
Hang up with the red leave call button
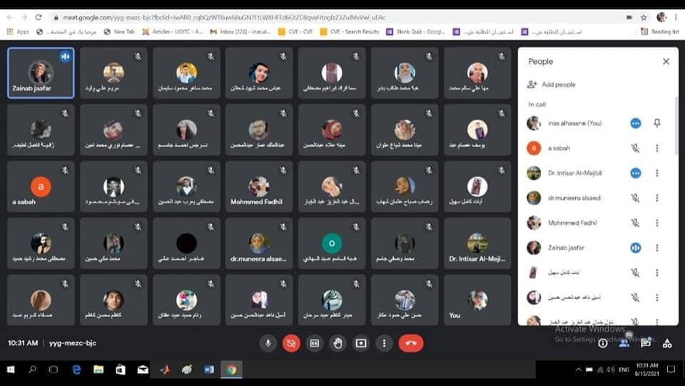[410, 343]
